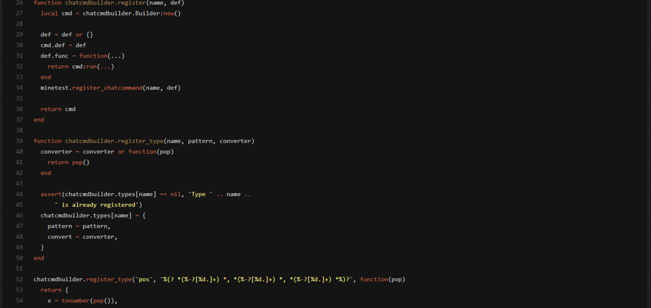Click 'def = def or {}' line
This screenshot has width=651, height=308.
coord(67,34)
